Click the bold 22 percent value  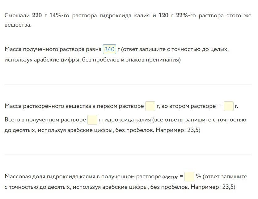[180, 15]
